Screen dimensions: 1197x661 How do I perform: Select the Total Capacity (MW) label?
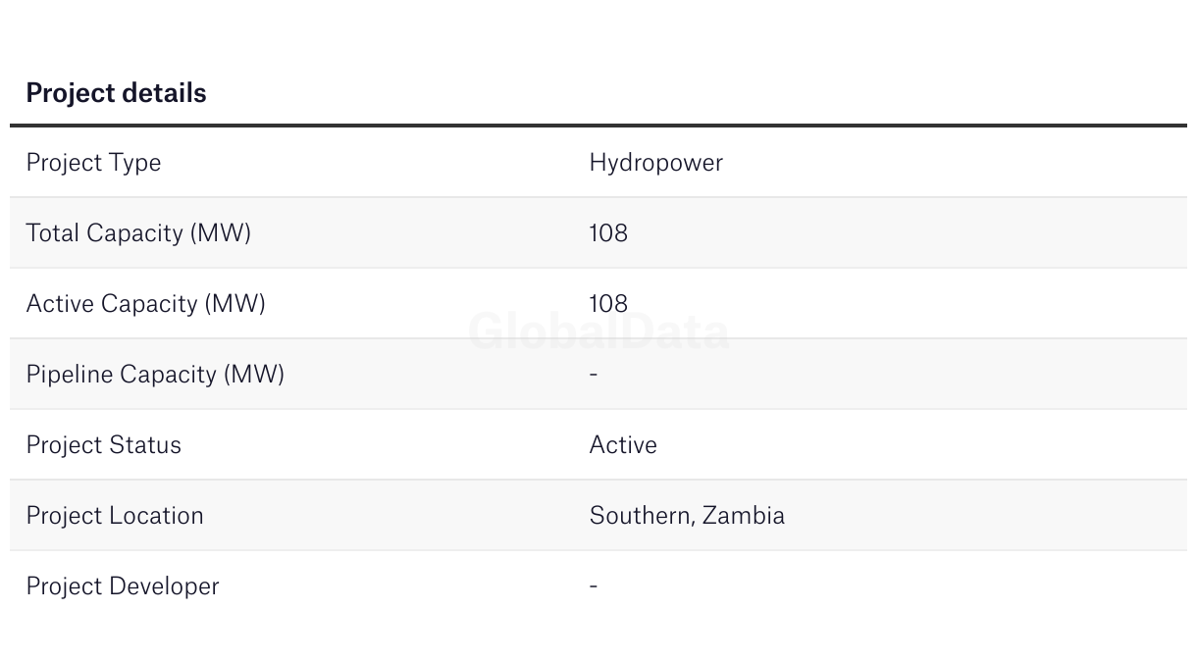tap(138, 233)
